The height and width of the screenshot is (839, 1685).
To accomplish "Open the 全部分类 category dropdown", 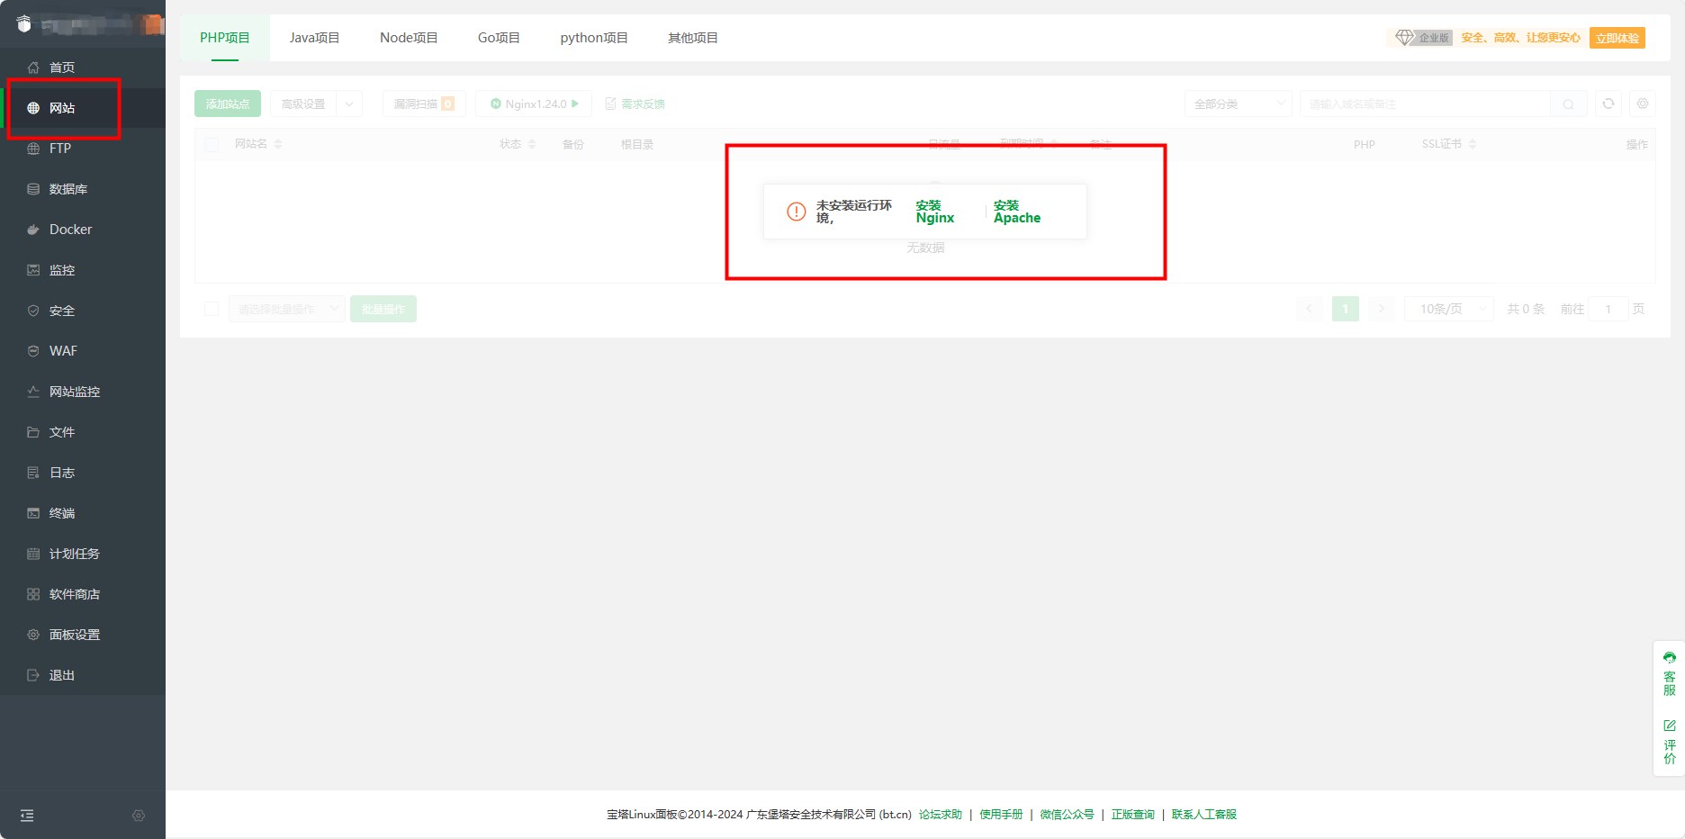I will pyautogui.click(x=1239, y=104).
